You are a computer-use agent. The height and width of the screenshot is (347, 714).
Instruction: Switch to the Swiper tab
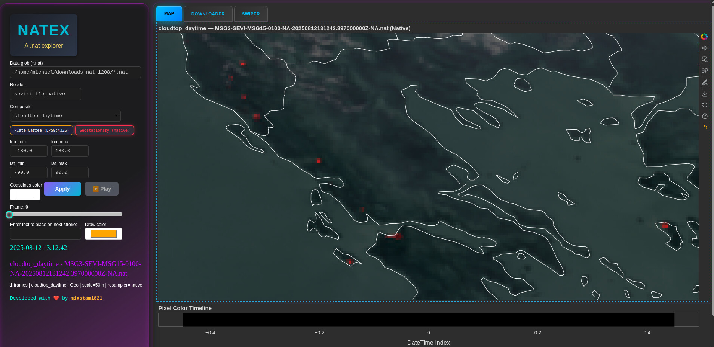(251, 14)
